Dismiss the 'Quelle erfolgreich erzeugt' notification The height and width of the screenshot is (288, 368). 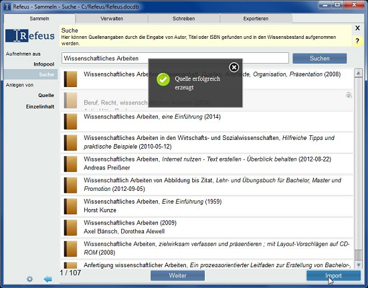[x=234, y=68]
